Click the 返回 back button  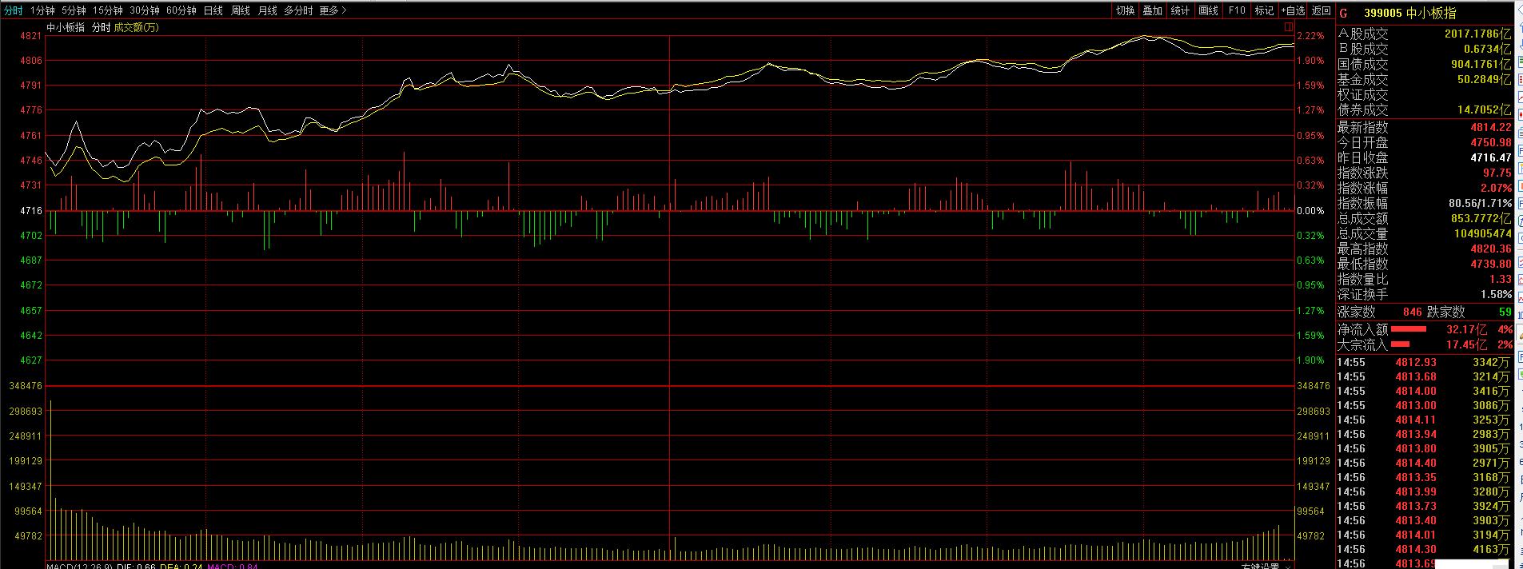[x=1322, y=10]
